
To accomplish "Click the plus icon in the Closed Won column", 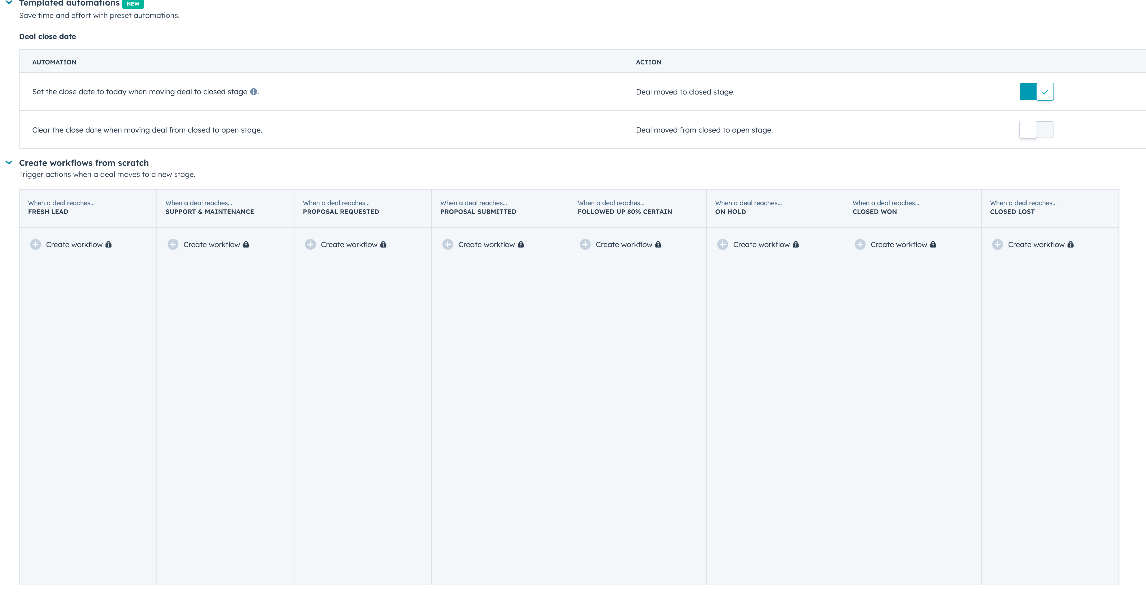I will click(x=860, y=245).
